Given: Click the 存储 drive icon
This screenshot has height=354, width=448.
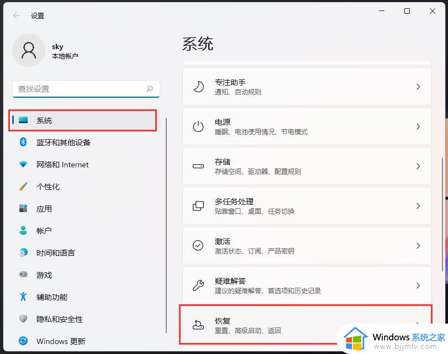Looking at the screenshot, I should click(198, 166).
